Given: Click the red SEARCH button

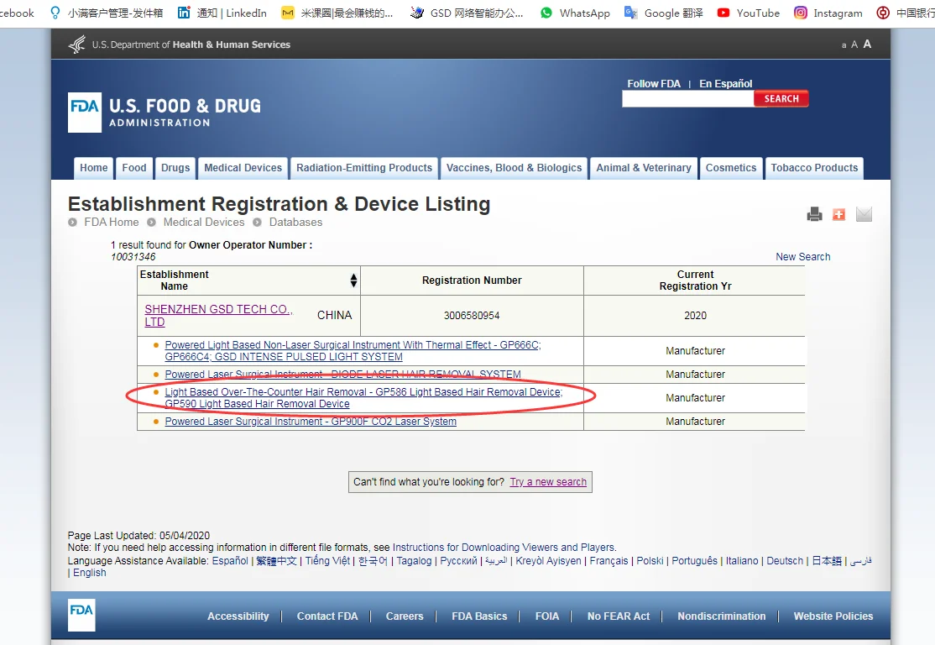Looking at the screenshot, I should pyautogui.click(x=781, y=98).
